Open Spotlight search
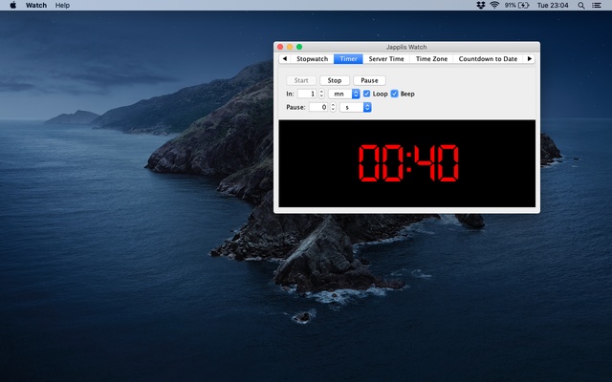The image size is (612, 382). pos(581,5)
